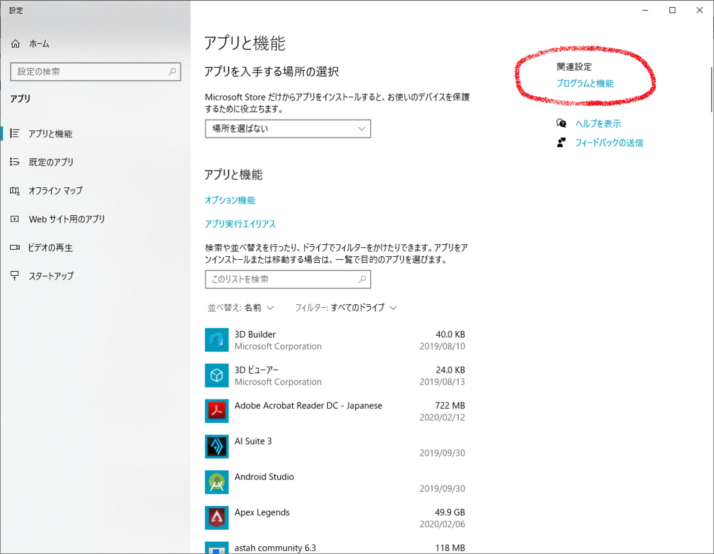Click the ヘルプを表示 chat bubble icon
Image resolution: width=714 pixels, height=554 pixels.
tap(561, 124)
